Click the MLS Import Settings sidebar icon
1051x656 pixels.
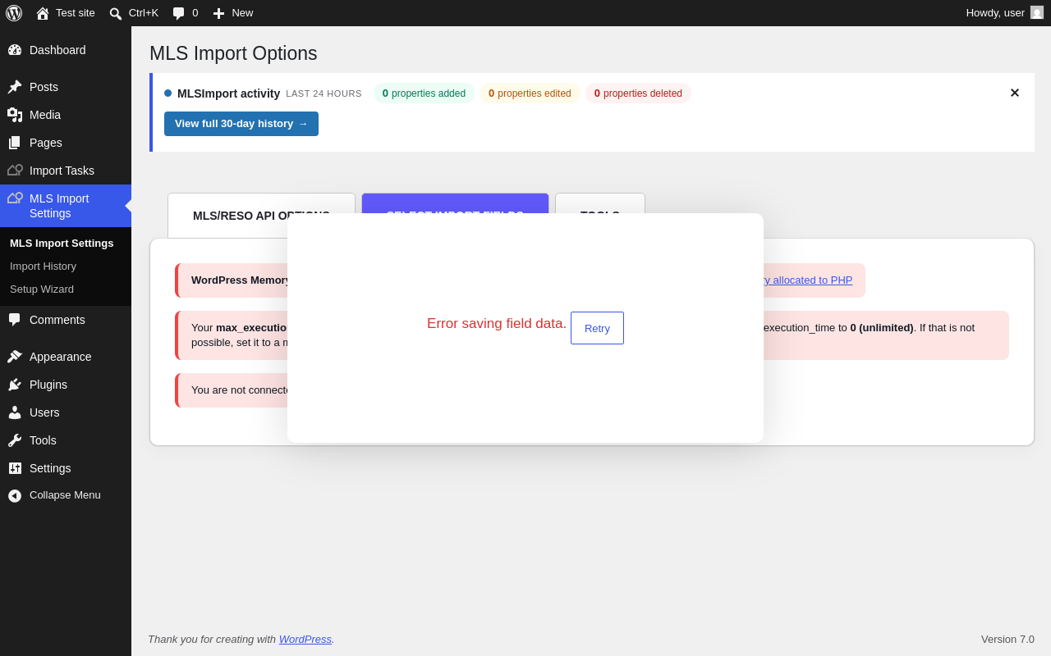point(15,198)
